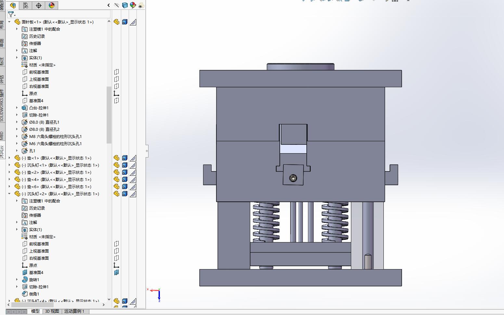
Task: Collapse the 面针板<1> component node
Action: click(x=9, y=22)
